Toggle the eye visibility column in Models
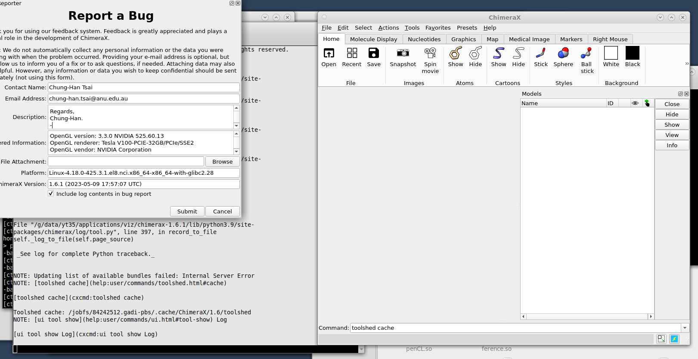 pos(635,103)
